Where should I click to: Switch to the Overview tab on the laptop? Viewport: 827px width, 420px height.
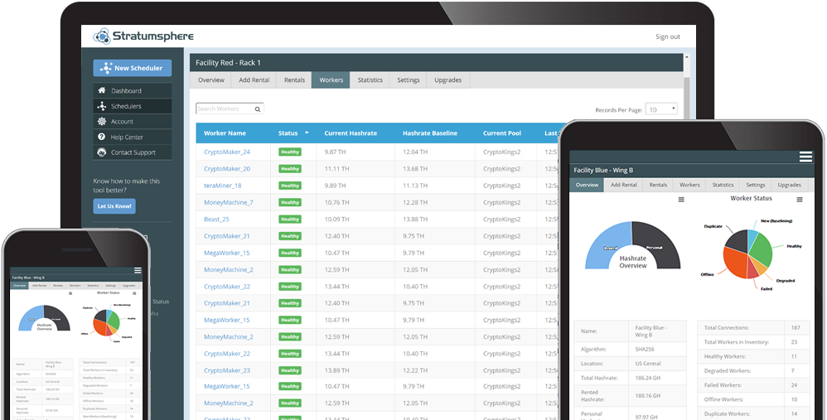coord(211,80)
